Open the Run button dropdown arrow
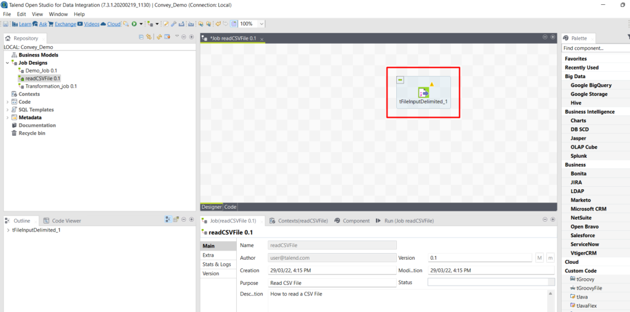Screen dimensions: 630x312 141,24
